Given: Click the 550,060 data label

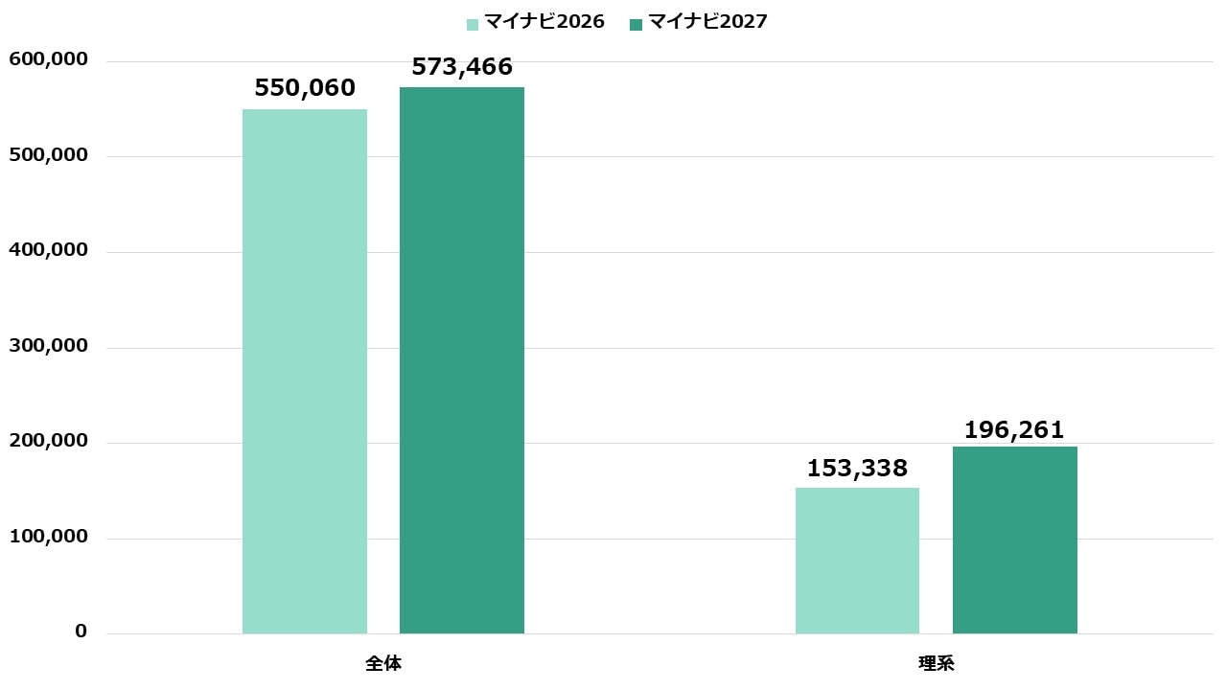Looking at the screenshot, I should (305, 89).
